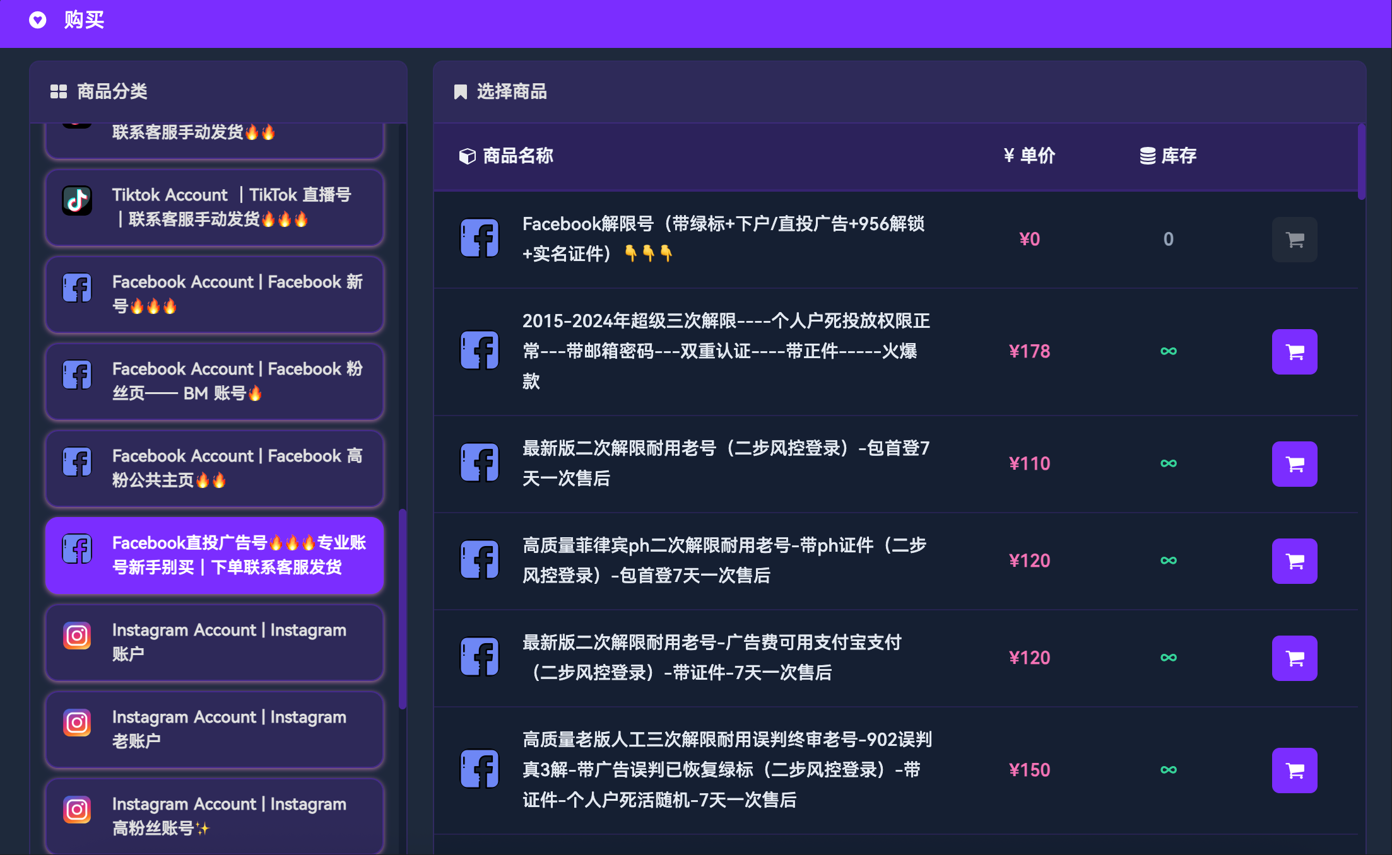
Task: Click cart icon for 菲律宾ph product
Action: pyautogui.click(x=1294, y=561)
